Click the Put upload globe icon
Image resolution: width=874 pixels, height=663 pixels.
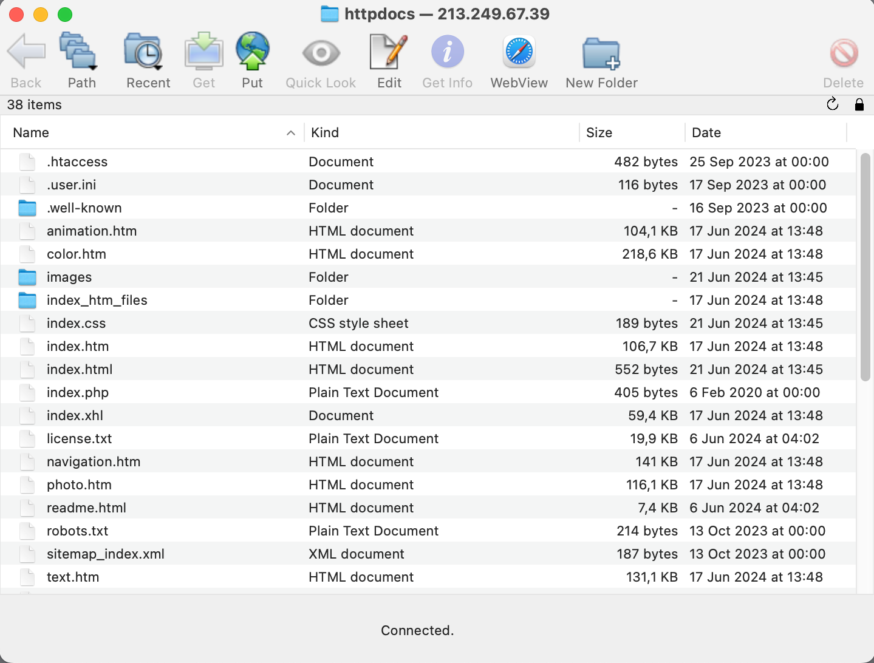(x=252, y=52)
